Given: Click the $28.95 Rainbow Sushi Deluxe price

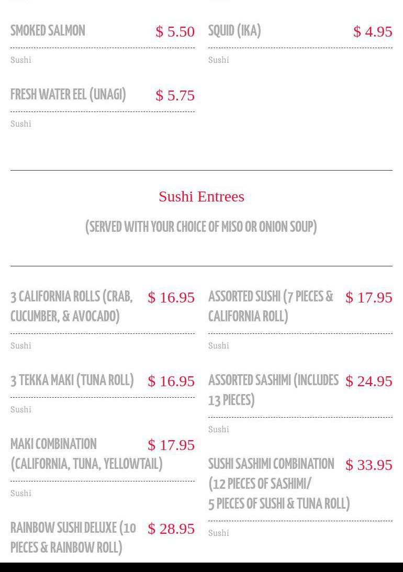Looking at the screenshot, I should point(171,529).
